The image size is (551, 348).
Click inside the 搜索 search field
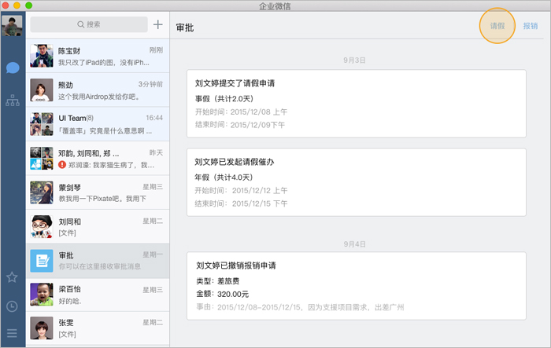click(x=89, y=25)
